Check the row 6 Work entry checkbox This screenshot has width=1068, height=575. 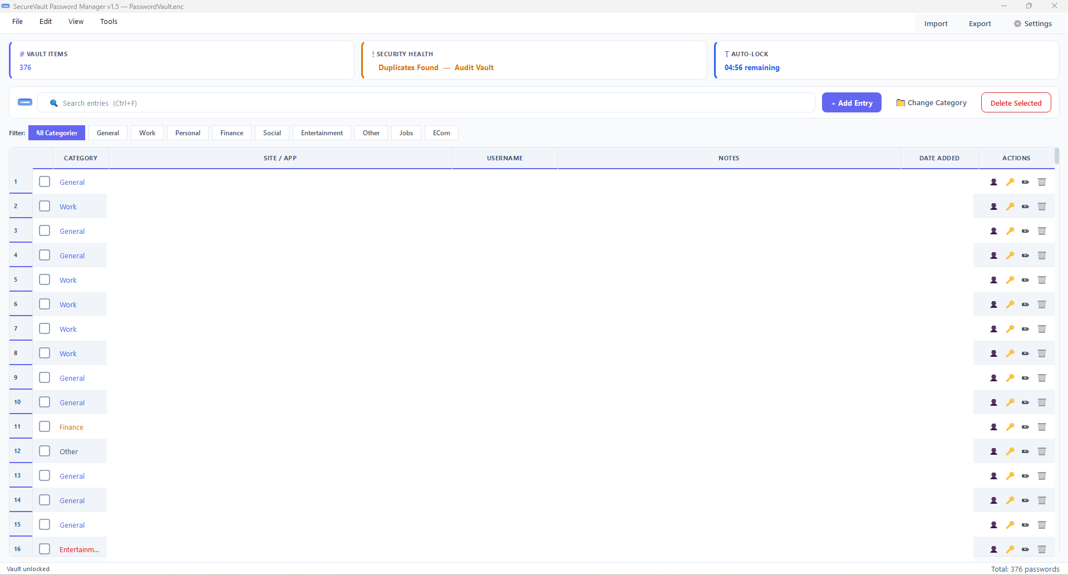45,304
